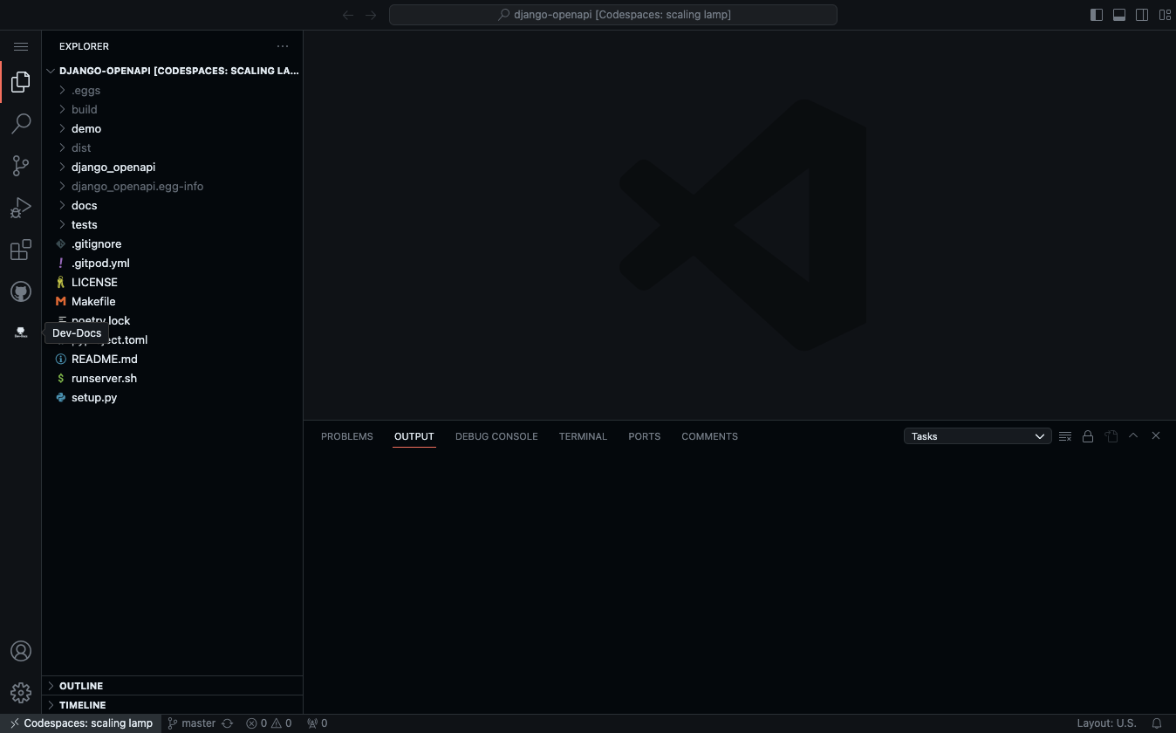The width and height of the screenshot is (1176, 733).
Task: Switch to the PROBLEMS tab
Action: point(346,436)
